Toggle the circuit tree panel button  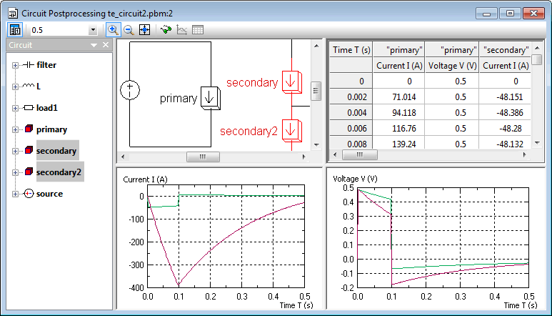point(15,30)
